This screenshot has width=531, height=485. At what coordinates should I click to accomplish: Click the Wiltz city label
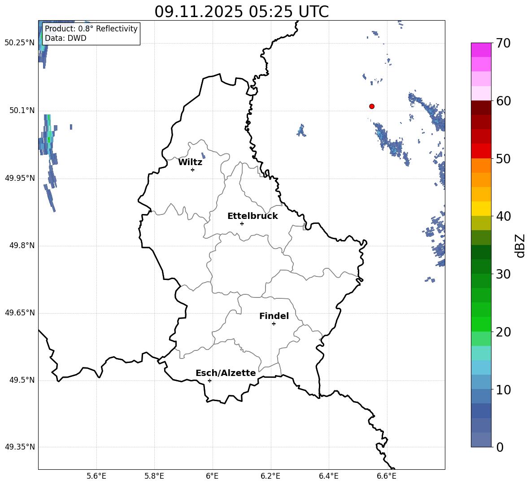point(190,162)
